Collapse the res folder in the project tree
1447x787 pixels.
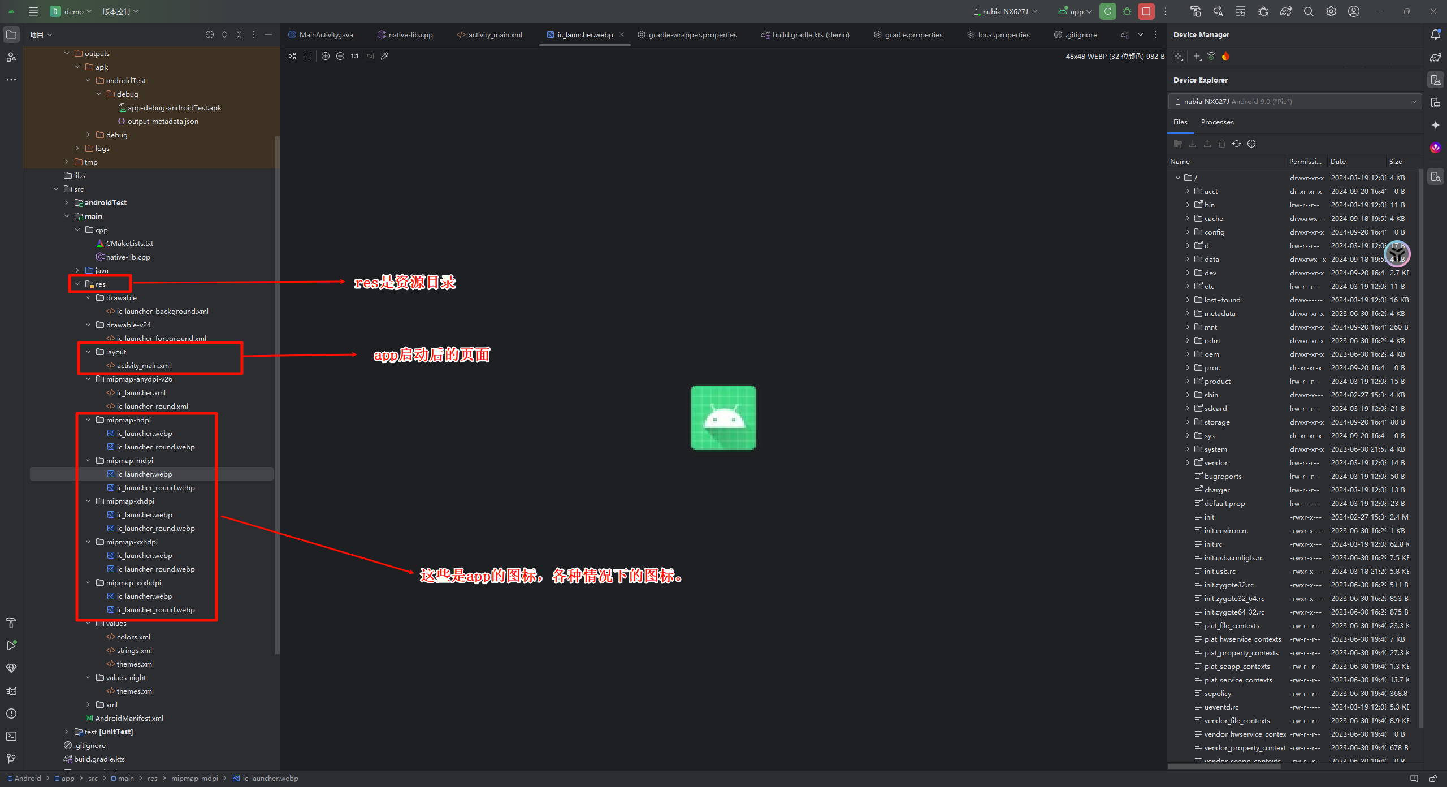[x=77, y=284]
